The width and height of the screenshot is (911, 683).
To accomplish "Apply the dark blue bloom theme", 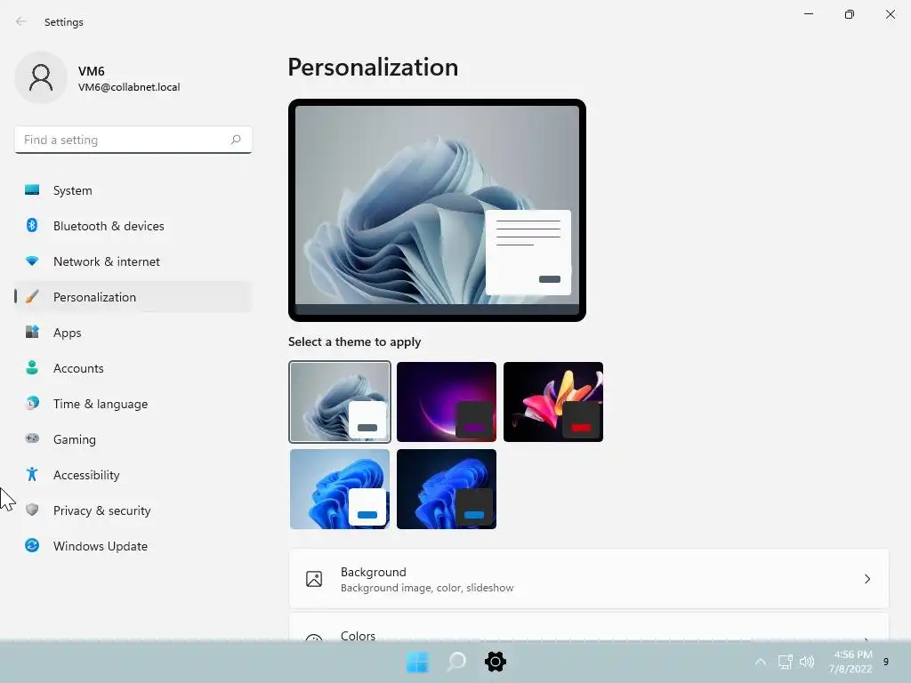I will [x=447, y=489].
